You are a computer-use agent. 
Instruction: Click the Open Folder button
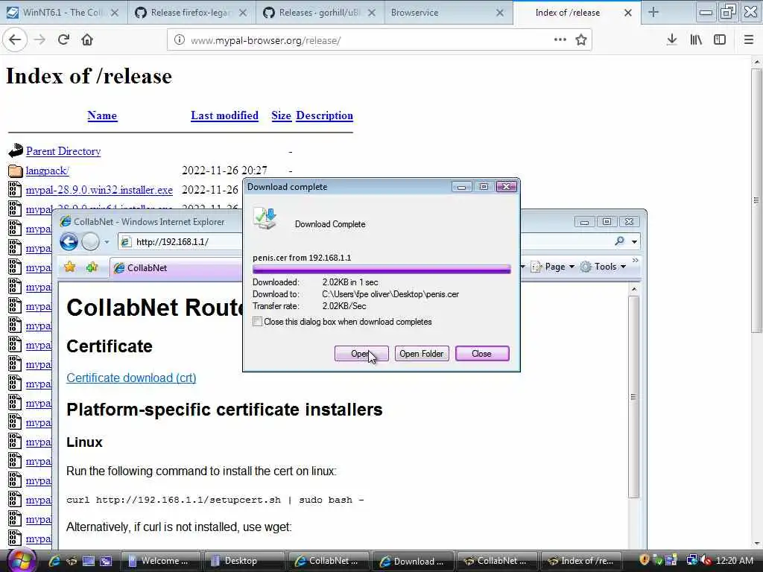click(x=422, y=354)
